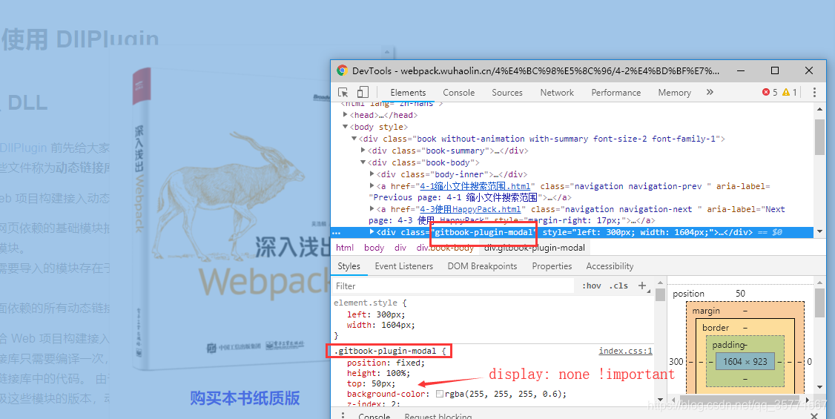
Task: Click the ellipsis beside selected DOM node
Action: click(x=336, y=233)
